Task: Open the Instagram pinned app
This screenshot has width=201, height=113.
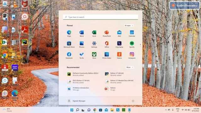Action: (x=132, y=56)
